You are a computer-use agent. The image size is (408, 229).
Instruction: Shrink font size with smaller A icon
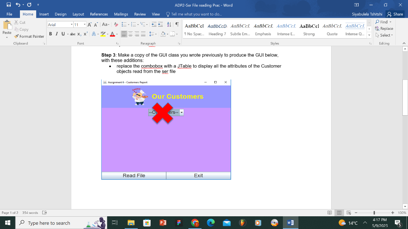tap(96, 25)
